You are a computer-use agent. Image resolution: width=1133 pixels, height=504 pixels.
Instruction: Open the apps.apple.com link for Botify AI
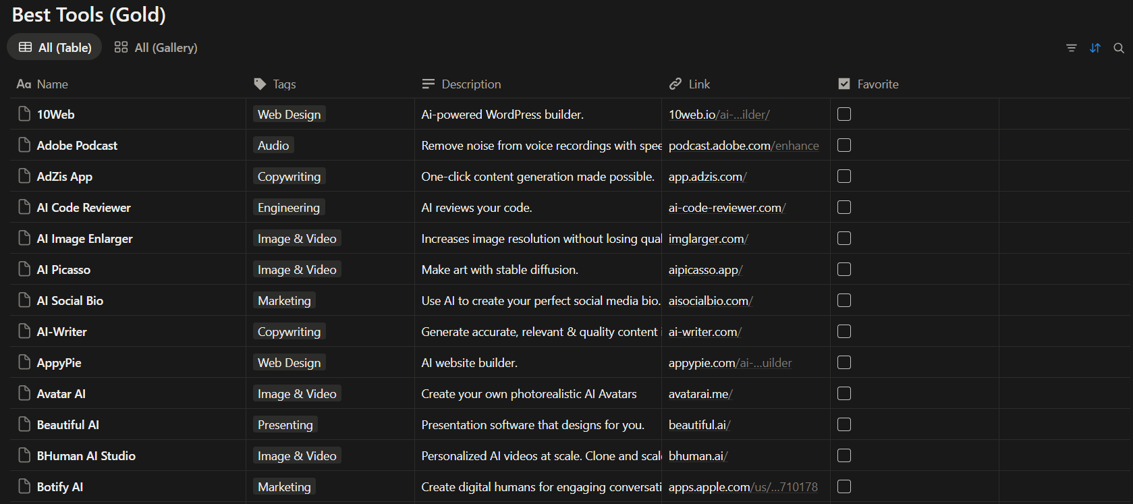(743, 487)
